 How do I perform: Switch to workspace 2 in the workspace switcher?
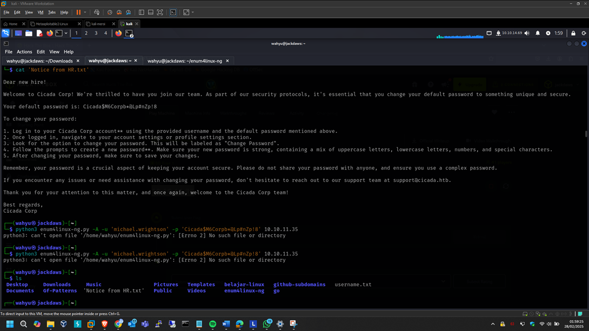click(85, 33)
